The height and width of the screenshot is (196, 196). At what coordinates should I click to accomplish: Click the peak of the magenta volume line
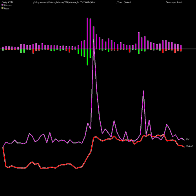94,40
